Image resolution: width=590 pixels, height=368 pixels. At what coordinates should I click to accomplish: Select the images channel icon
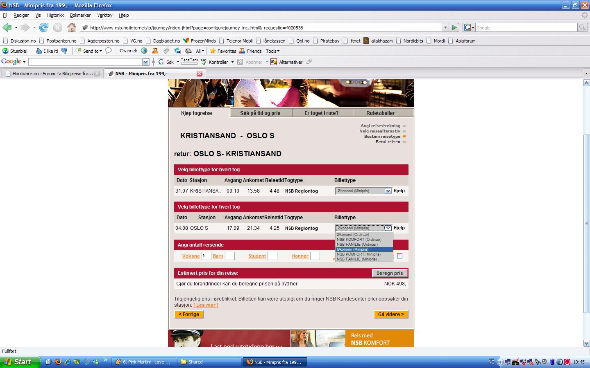pyautogui.click(x=177, y=51)
